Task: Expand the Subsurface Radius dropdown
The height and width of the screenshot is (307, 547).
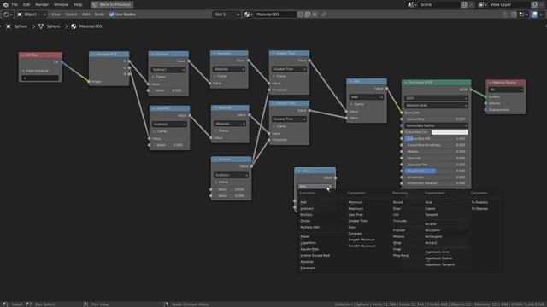Action: 436,125
